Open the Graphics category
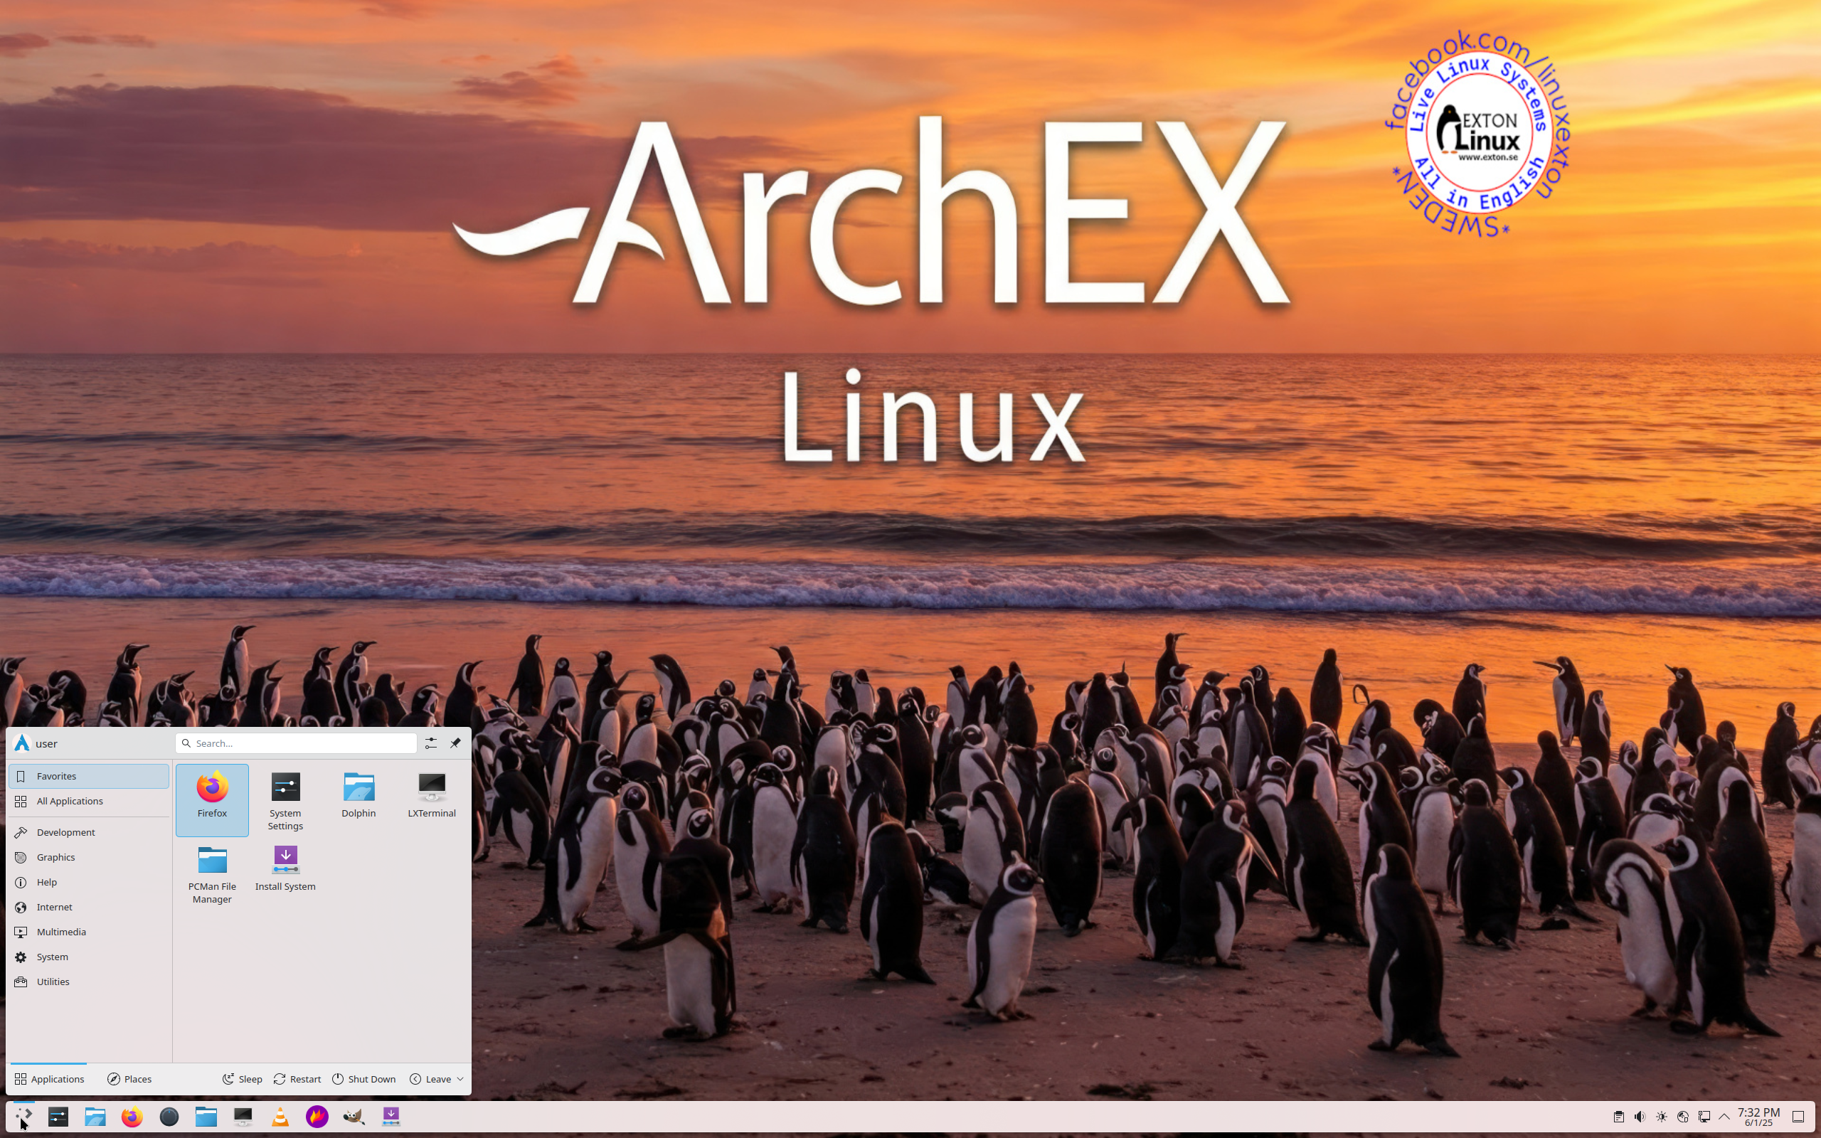The image size is (1821, 1138). coord(89,856)
